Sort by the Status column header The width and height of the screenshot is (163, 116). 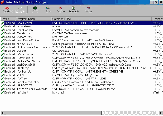(x=8, y=19)
